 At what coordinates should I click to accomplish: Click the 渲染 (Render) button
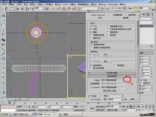click(133, 99)
